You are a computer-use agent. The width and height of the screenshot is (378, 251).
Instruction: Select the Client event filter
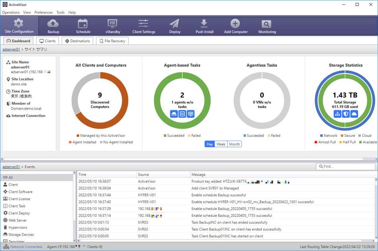(37, 185)
